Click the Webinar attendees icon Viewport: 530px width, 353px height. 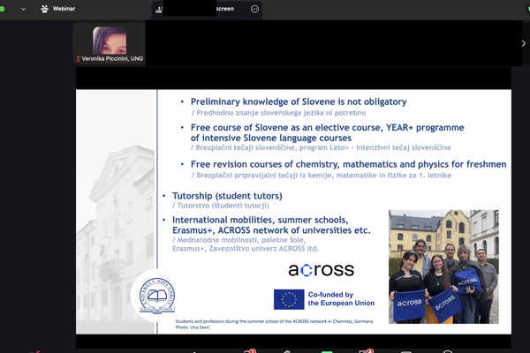[45, 9]
